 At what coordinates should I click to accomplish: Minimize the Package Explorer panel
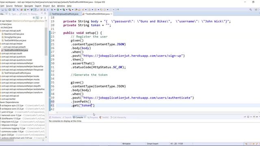42,13
